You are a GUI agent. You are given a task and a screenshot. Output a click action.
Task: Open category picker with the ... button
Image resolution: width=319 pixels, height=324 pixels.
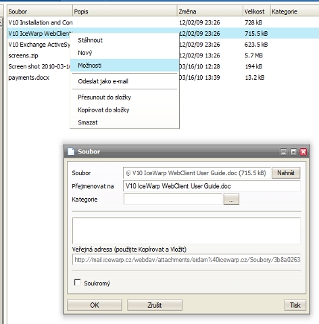pos(231,200)
